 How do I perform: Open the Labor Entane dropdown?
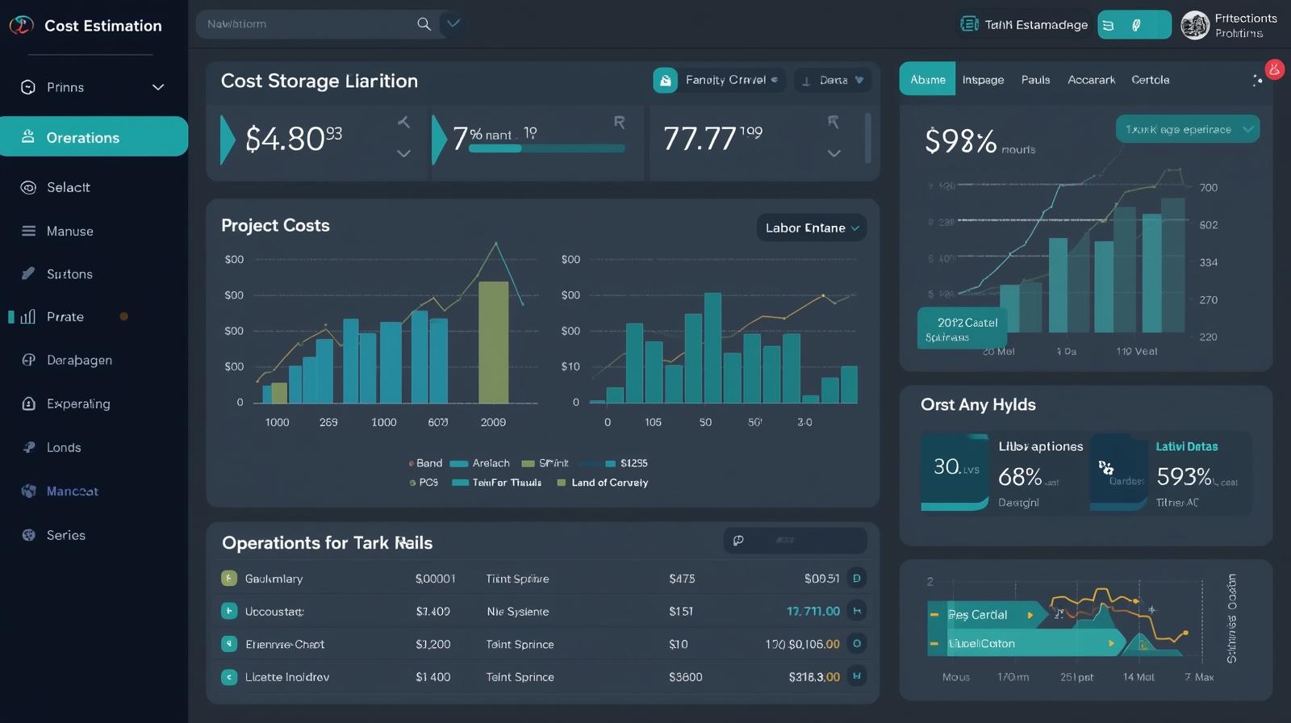(811, 228)
